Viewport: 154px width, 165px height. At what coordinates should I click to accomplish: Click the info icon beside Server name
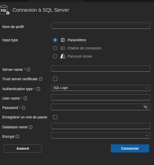29,70
